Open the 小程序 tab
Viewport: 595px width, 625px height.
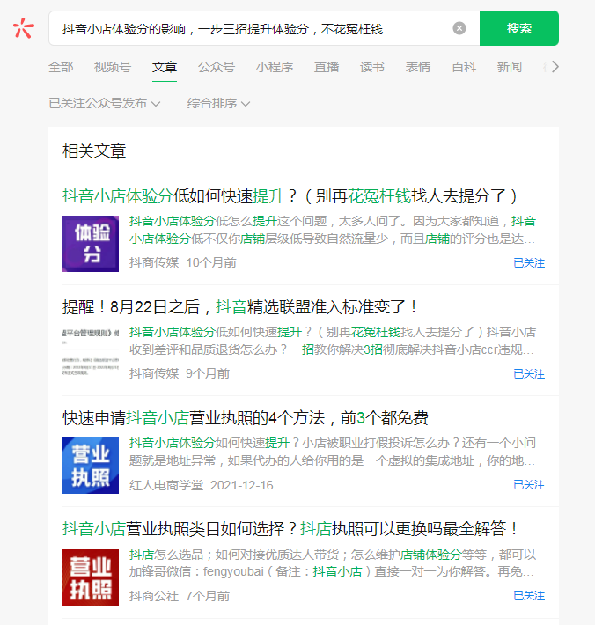point(275,67)
